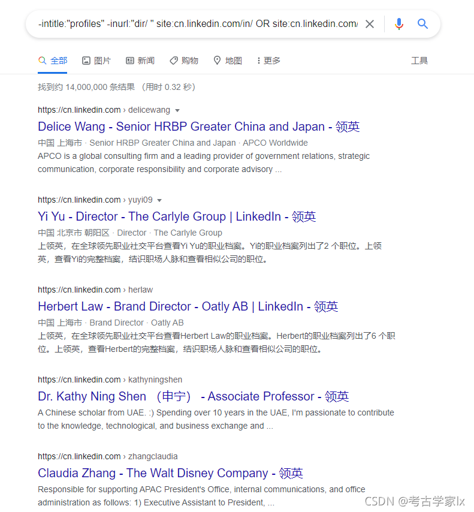Open the Claudia Zhang Walt Disney result

(170, 473)
